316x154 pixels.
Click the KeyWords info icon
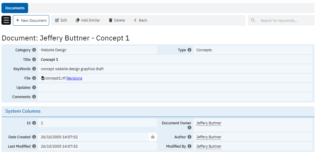(x=34, y=69)
